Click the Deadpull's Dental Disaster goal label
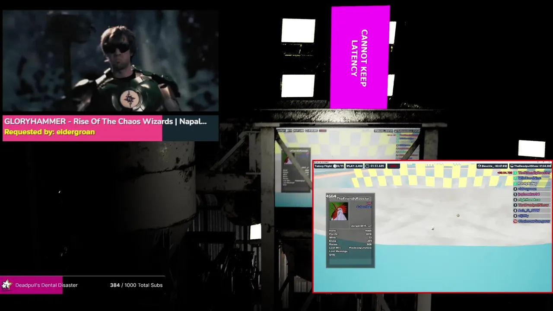 click(46, 285)
